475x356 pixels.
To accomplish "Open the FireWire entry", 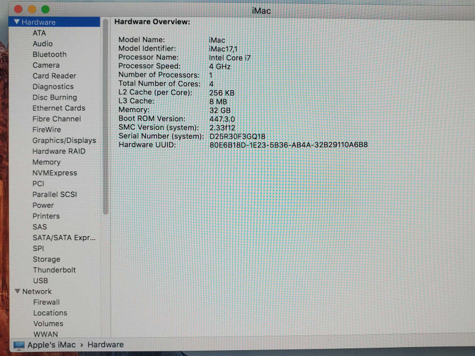I will tap(47, 129).
